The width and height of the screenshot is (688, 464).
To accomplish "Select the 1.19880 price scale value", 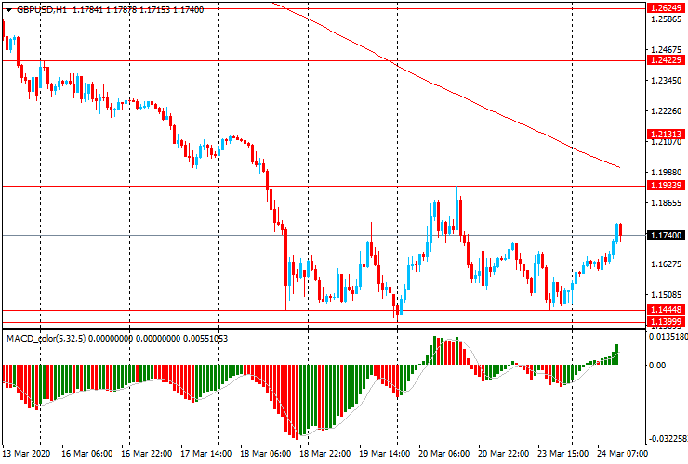I will click(666, 173).
